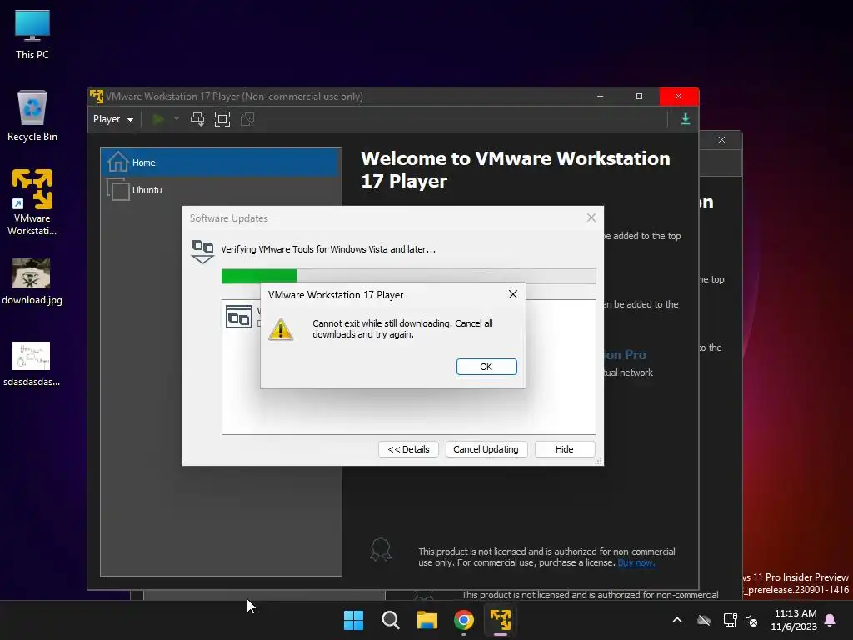853x640 pixels.
Task: Click the muted volume tray icon
Action: click(752, 620)
